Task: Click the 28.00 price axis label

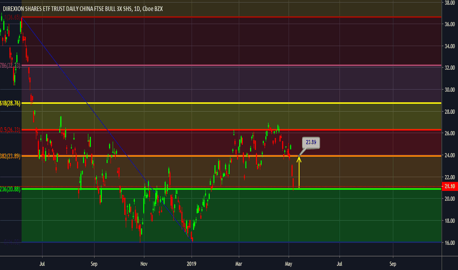Action: pyautogui.click(x=450, y=112)
